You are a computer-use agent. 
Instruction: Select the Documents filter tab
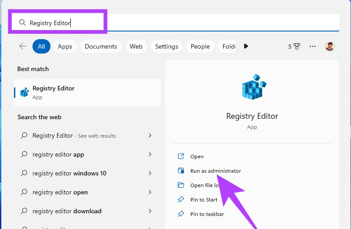pos(101,46)
